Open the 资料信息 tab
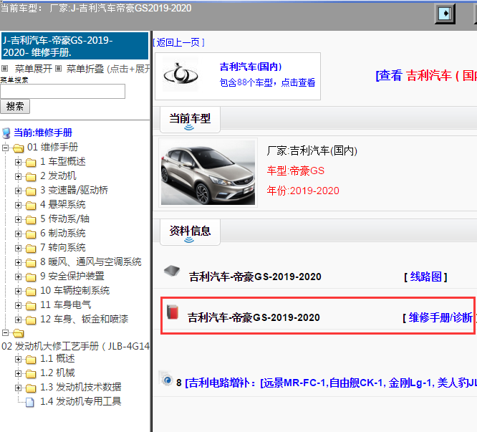The image size is (477, 432). click(x=190, y=232)
